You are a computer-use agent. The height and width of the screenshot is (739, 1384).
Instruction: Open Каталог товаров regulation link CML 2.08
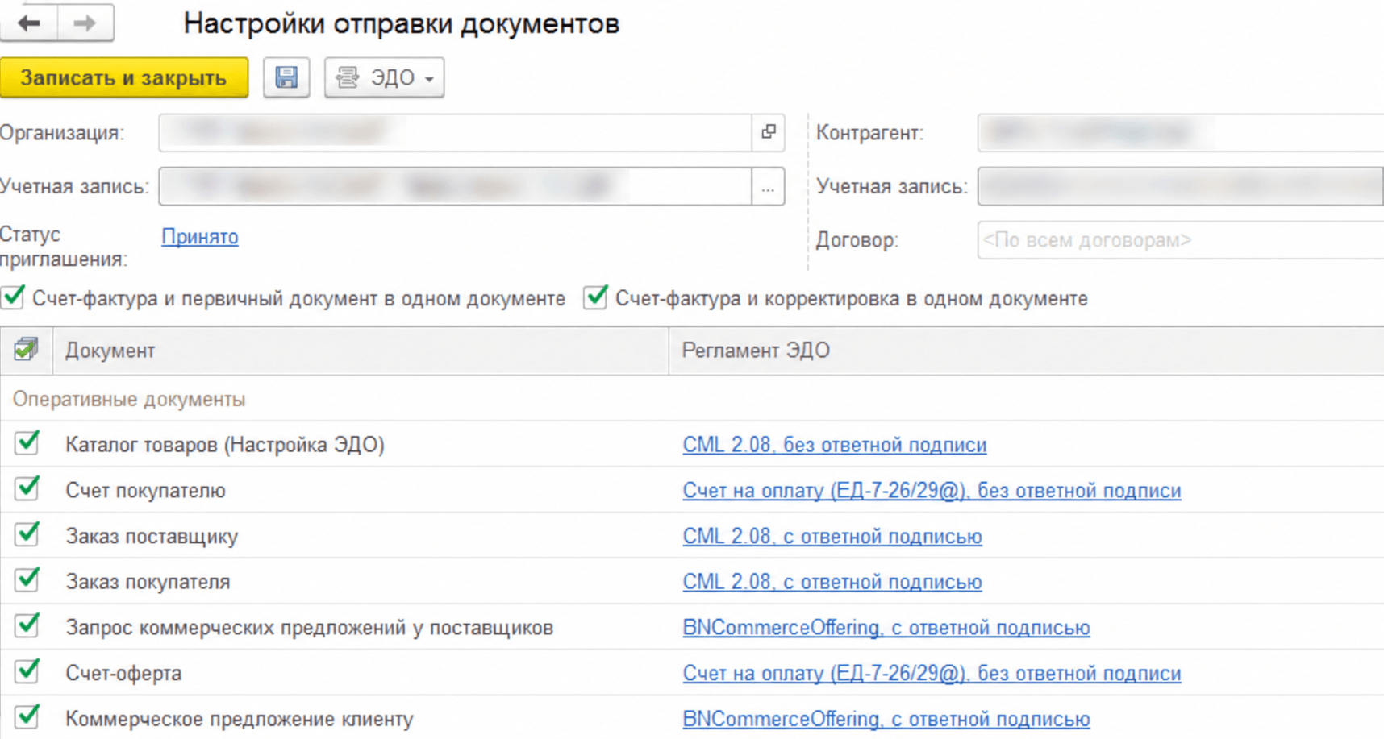(835, 445)
